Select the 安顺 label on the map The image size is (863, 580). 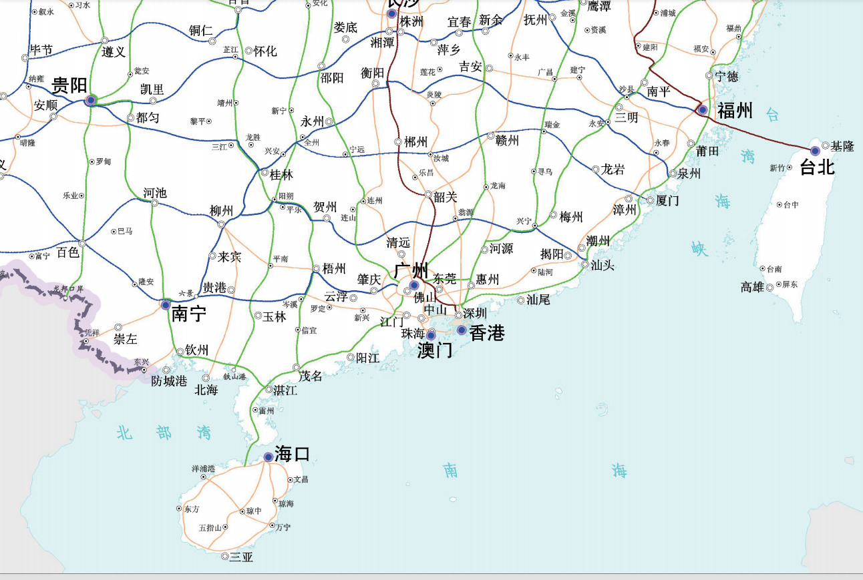pyautogui.click(x=46, y=105)
